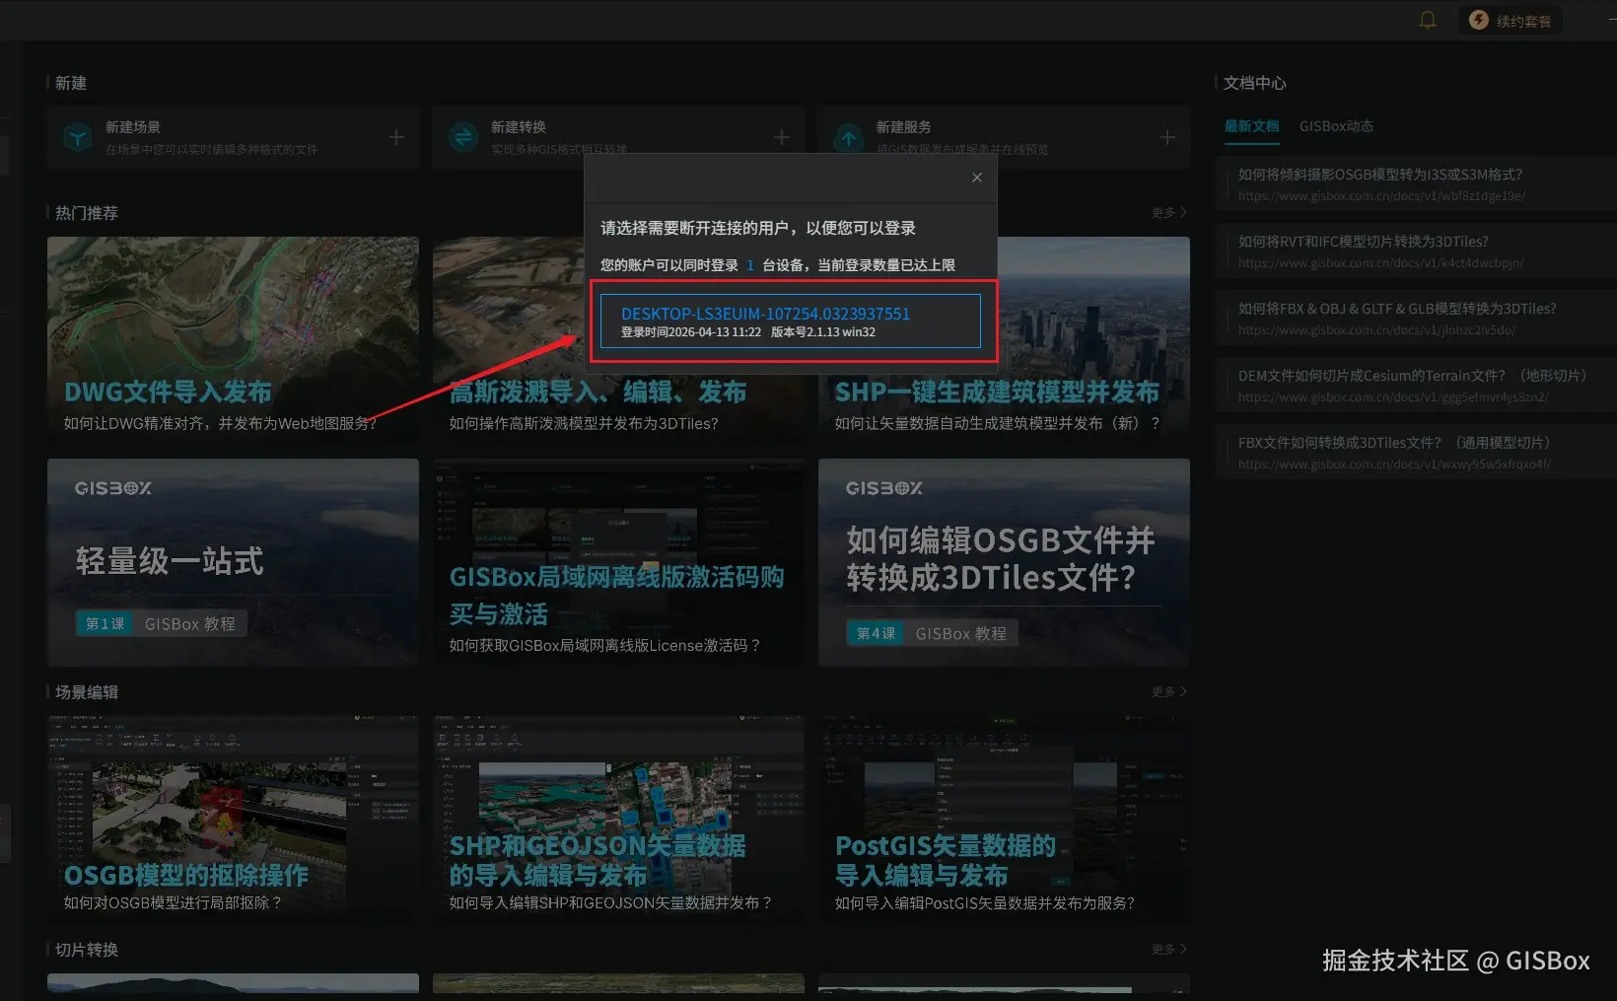The height and width of the screenshot is (1001, 1617).
Task: Open the PostGIS矢量数据的导入编辑与发布 thumbnail
Action: point(1004,820)
